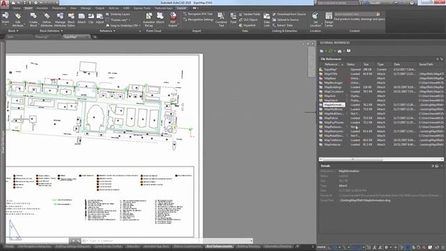The image size is (446, 251).
Task: Switch Details pane to preview mode
Action: pos(437,166)
